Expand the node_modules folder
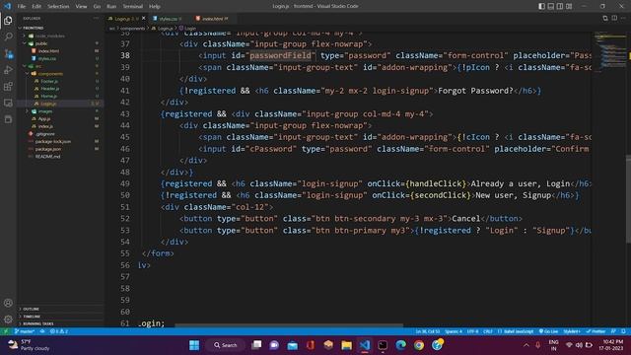 click(x=50, y=35)
